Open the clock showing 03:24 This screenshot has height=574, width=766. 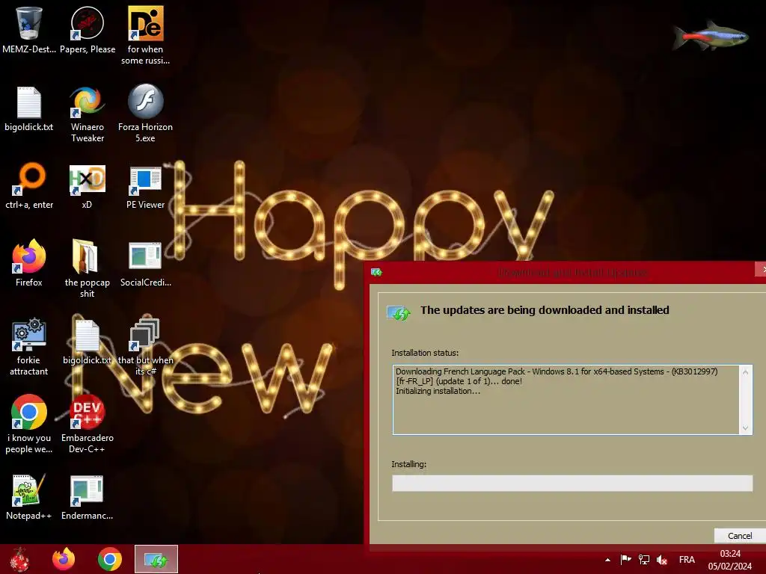pos(730,560)
